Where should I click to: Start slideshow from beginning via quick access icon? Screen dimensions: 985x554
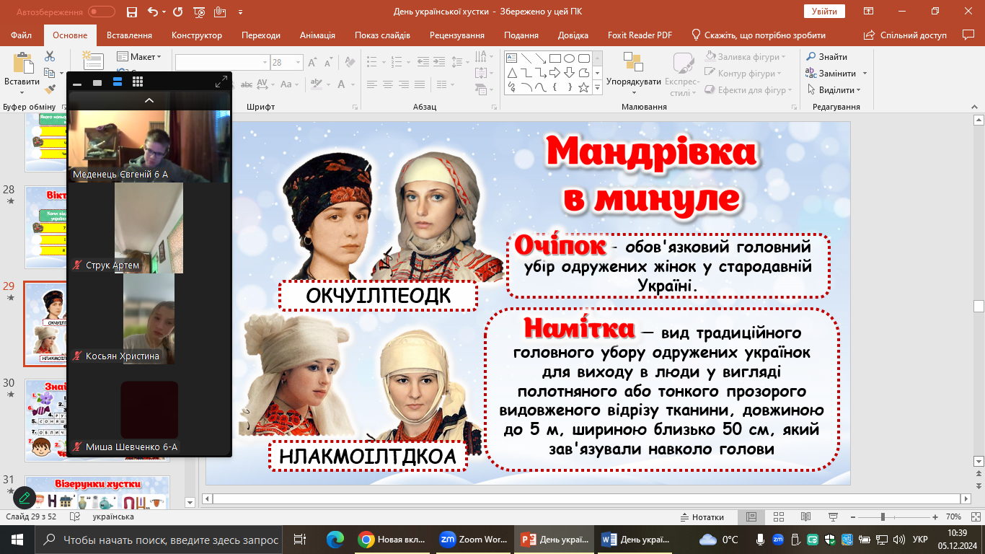(x=199, y=12)
